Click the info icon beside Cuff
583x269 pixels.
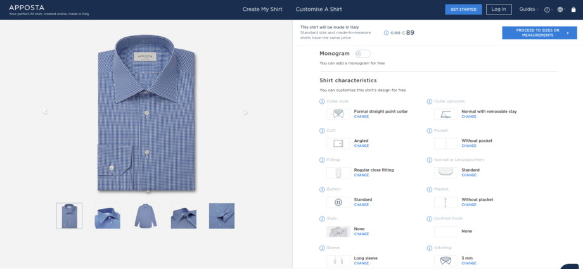(x=322, y=130)
